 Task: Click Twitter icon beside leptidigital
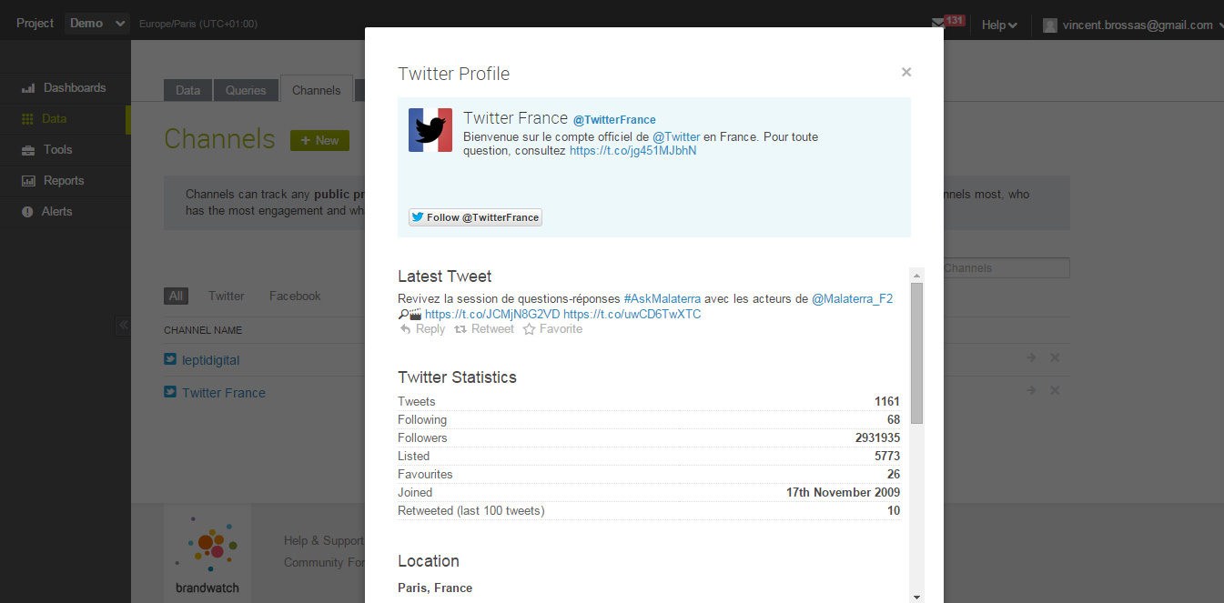click(169, 359)
